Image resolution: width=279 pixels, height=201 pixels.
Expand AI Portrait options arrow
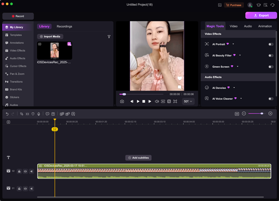233,44
